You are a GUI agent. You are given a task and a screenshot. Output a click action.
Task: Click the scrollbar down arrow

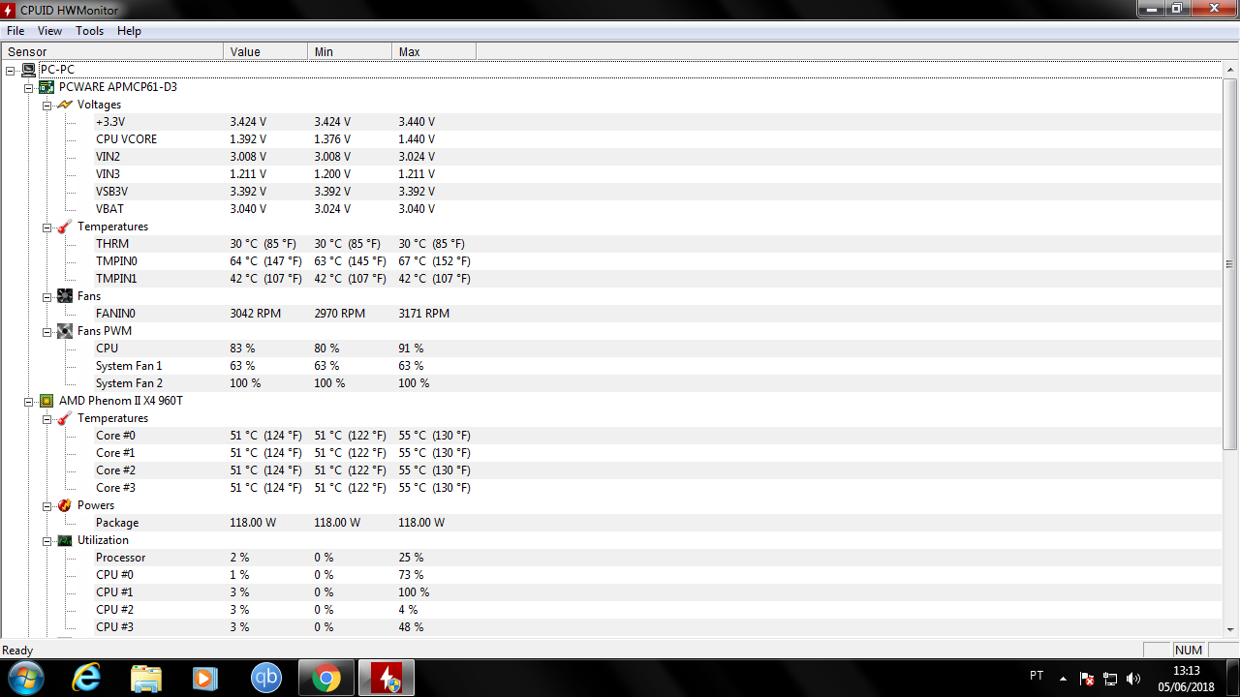click(1230, 629)
